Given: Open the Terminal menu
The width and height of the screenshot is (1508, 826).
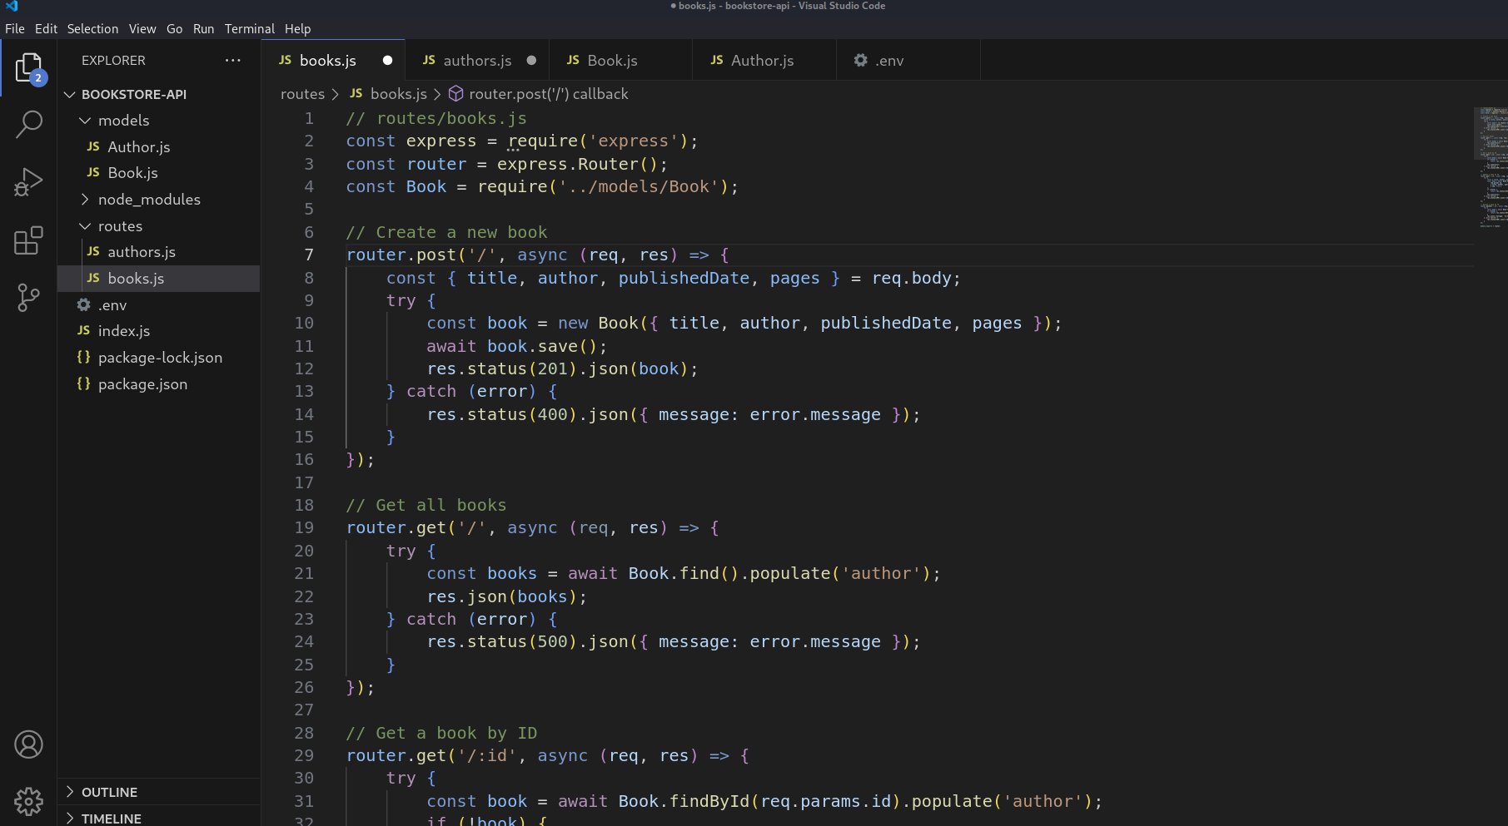Looking at the screenshot, I should pyautogui.click(x=249, y=29).
